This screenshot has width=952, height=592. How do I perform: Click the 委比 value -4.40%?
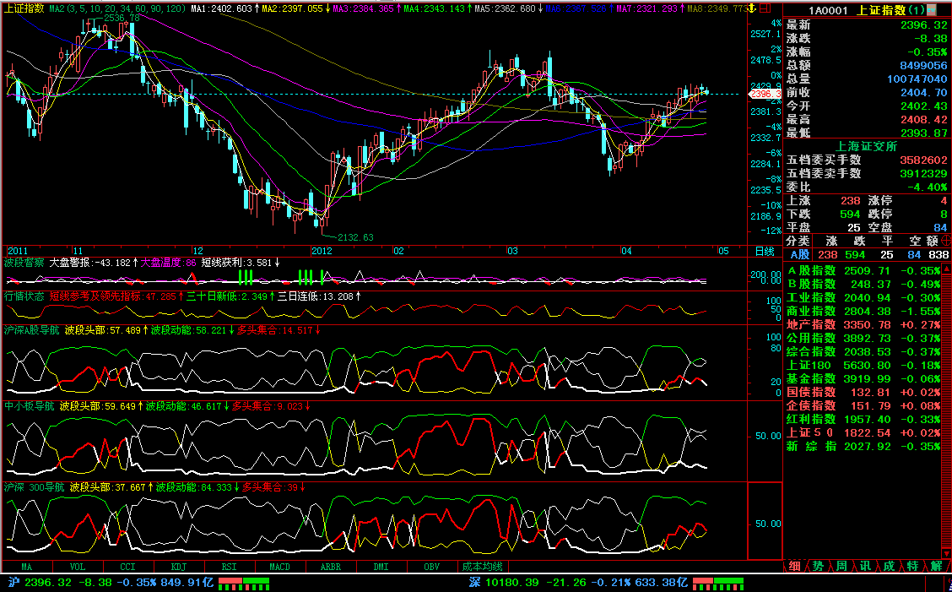point(928,187)
